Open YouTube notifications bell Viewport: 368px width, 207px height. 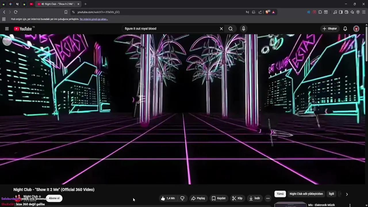(x=345, y=29)
